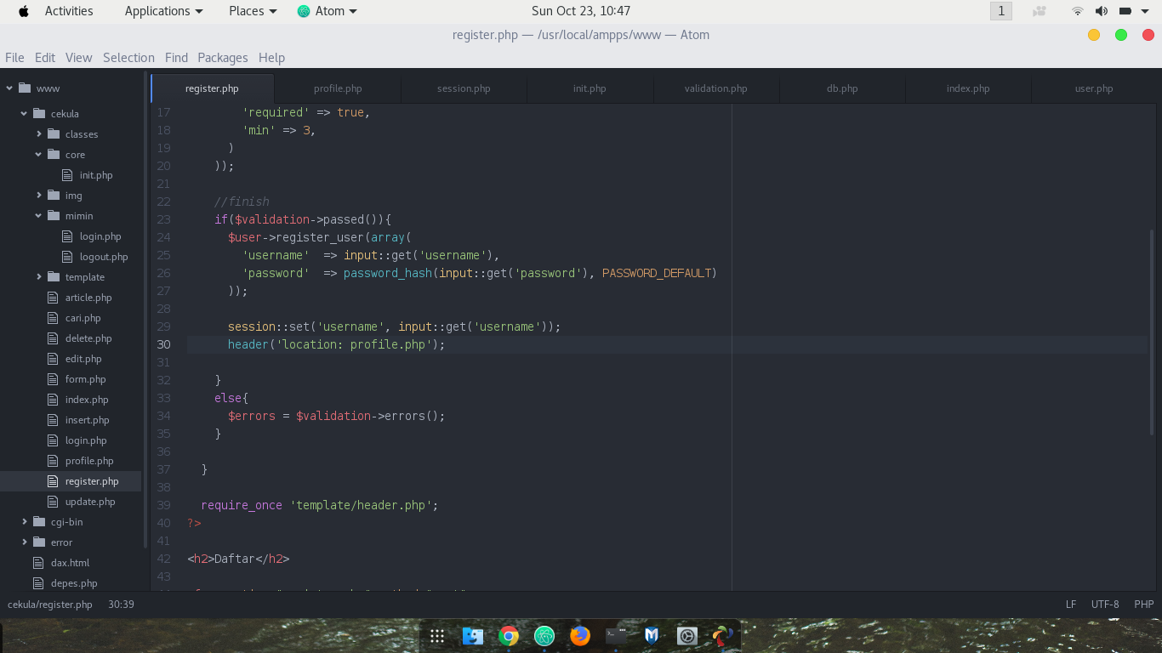Image resolution: width=1162 pixels, height=653 pixels.
Task: Switch to the index.php tab
Action: click(x=968, y=88)
